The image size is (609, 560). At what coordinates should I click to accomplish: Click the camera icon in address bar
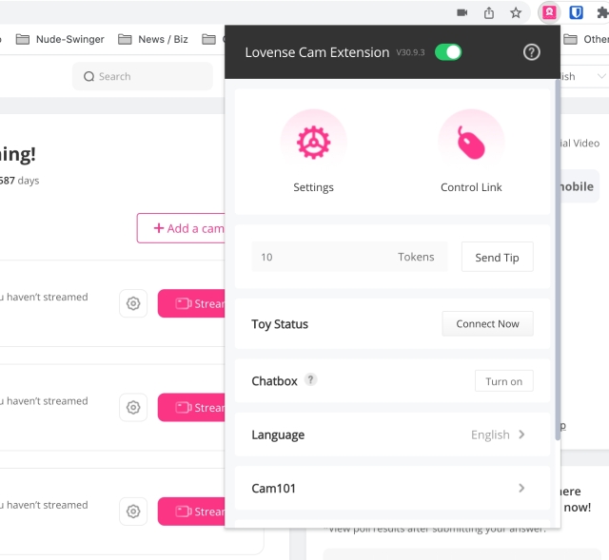pos(462,12)
